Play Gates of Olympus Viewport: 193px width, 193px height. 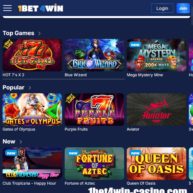tap(32, 109)
